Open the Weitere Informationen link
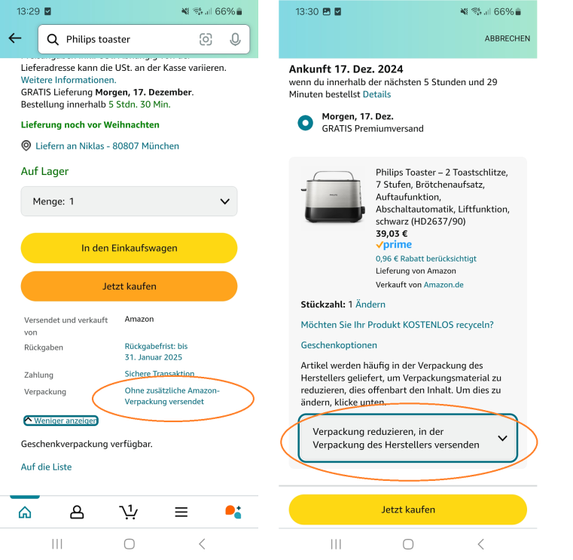The image size is (573, 560). [x=69, y=80]
